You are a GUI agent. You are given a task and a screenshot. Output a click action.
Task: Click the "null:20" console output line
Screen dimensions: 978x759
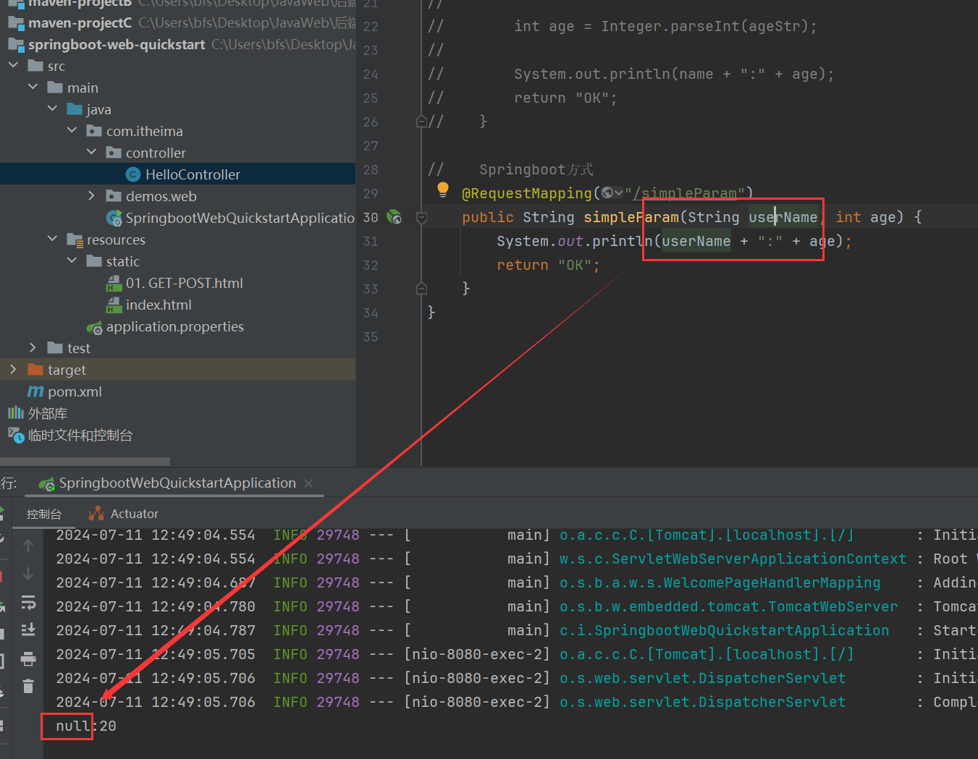[85, 726]
